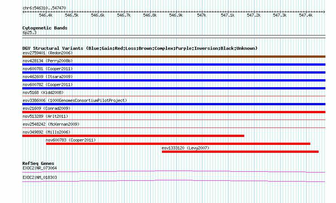Open the nsv600782 (Cooper2011) label
Image resolution: width=336 pixels, height=203 pixels.
[x=48, y=85]
